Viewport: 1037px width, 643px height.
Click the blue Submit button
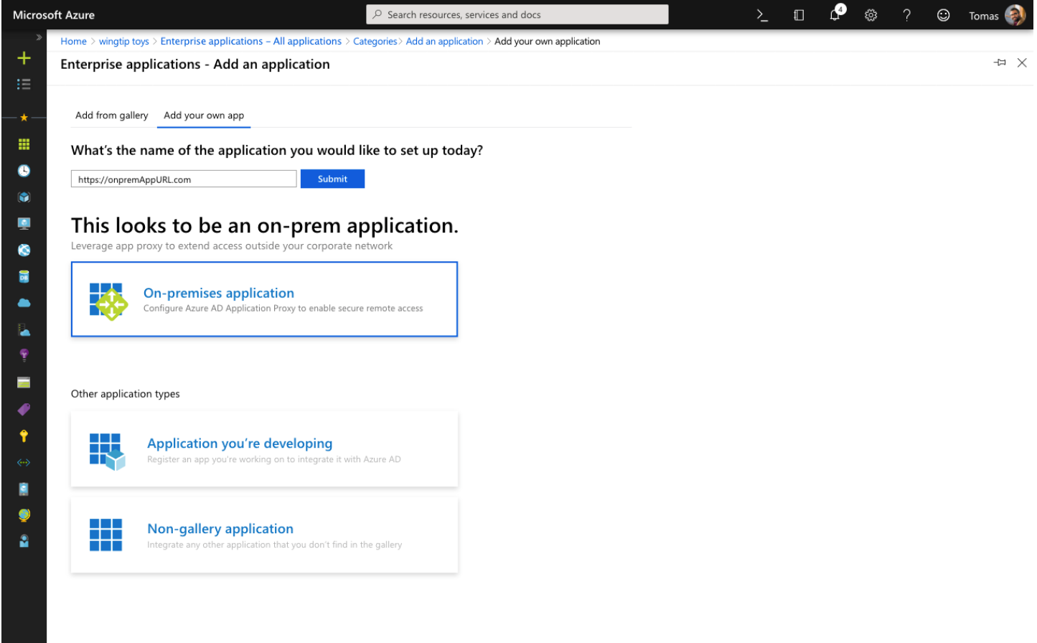tap(332, 179)
